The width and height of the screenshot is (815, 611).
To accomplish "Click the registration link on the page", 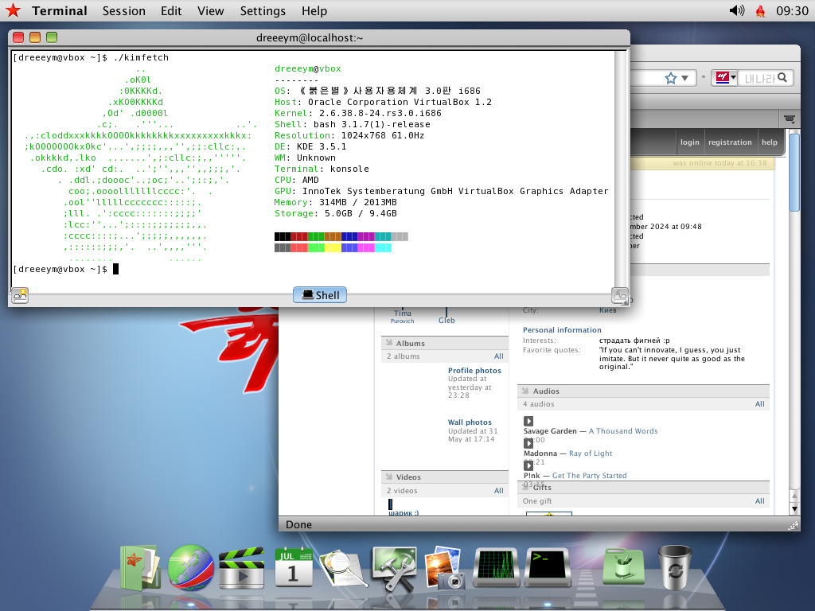I will (x=729, y=142).
